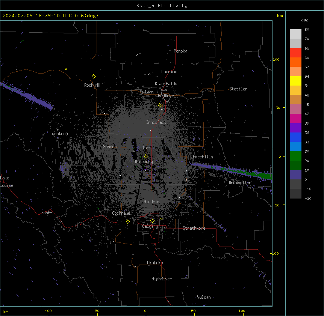Click the Calgary city label
The image size is (324, 316).
(150, 226)
